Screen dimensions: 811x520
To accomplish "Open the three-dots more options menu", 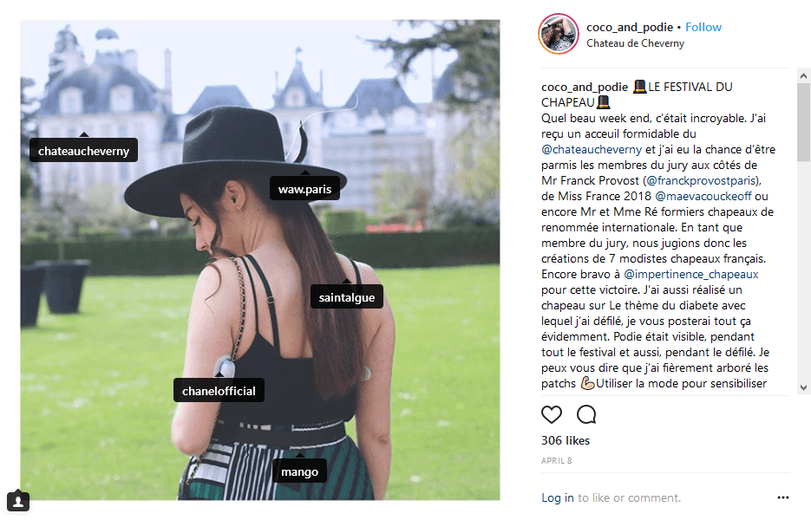I will point(783,497).
